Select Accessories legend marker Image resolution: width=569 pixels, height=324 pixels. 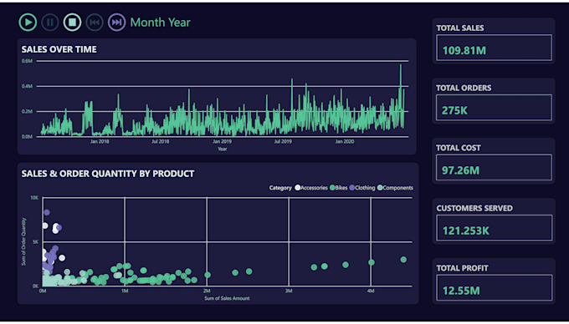pos(298,188)
